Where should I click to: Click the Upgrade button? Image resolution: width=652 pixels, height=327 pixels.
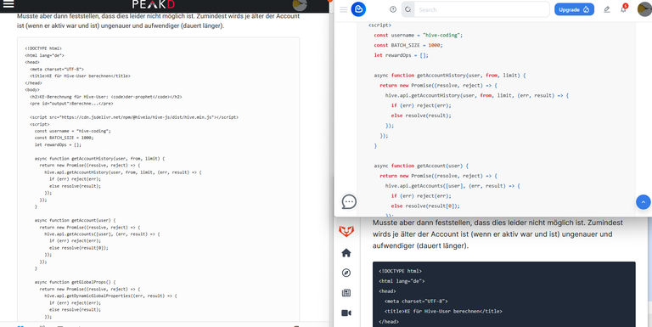click(574, 9)
